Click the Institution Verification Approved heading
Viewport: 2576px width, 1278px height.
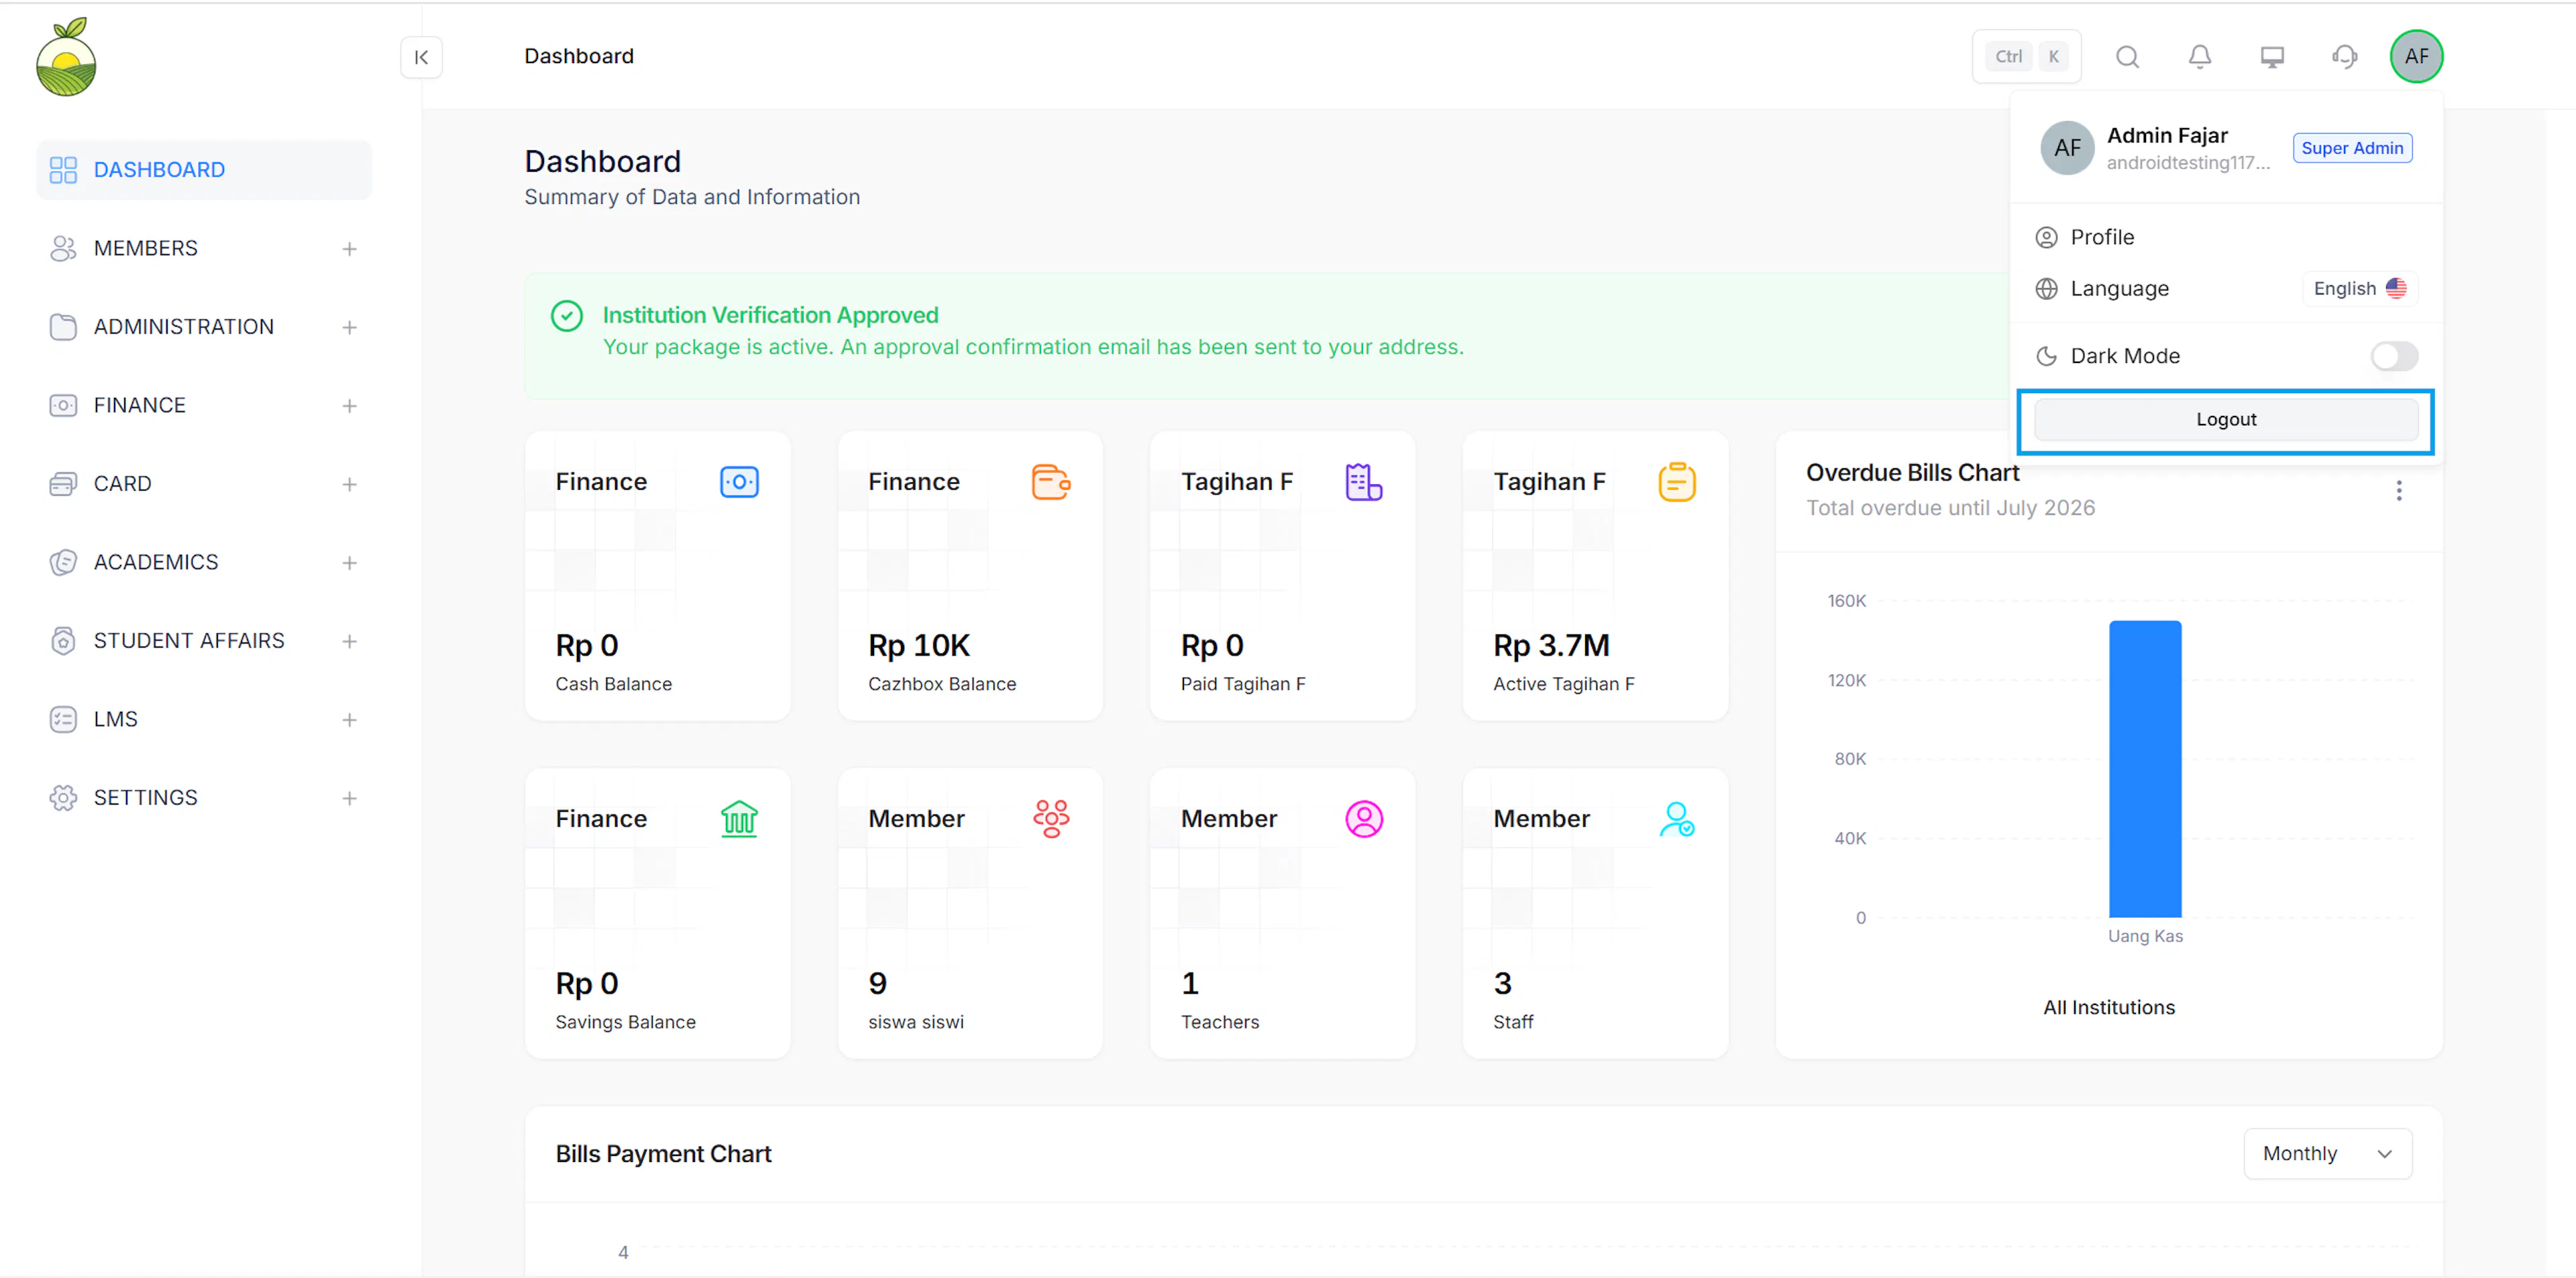coord(770,316)
